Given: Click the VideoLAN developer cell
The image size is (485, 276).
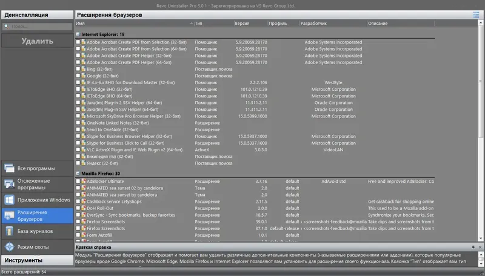Looking at the screenshot, I should [x=333, y=149].
